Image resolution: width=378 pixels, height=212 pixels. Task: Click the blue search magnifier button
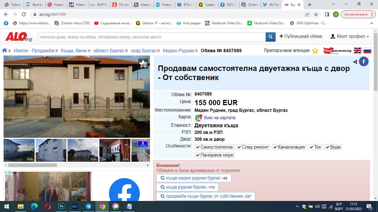click(270, 37)
